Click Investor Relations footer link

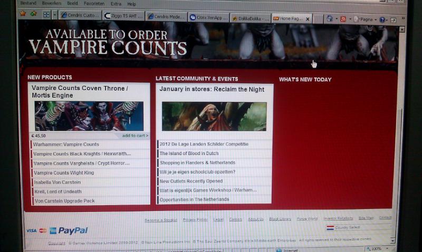click(338, 218)
